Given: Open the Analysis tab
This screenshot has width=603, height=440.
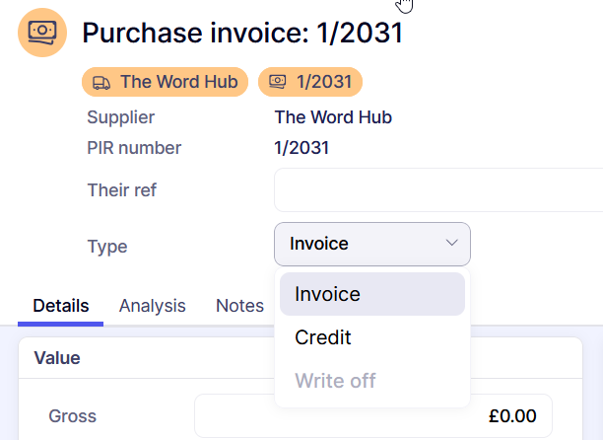Looking at the screenshot, I should (153, 306).
